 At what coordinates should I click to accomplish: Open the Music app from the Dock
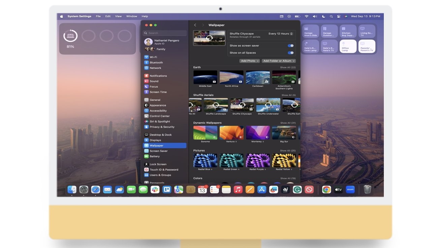[238, 190]
